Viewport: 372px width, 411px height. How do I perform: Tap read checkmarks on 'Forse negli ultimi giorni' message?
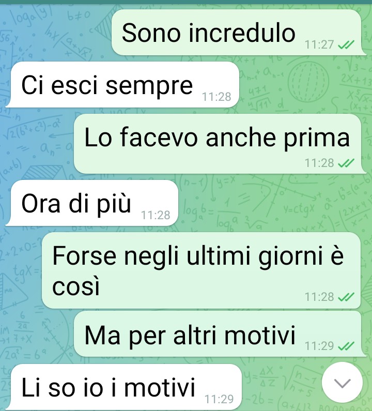coord(346,297)
